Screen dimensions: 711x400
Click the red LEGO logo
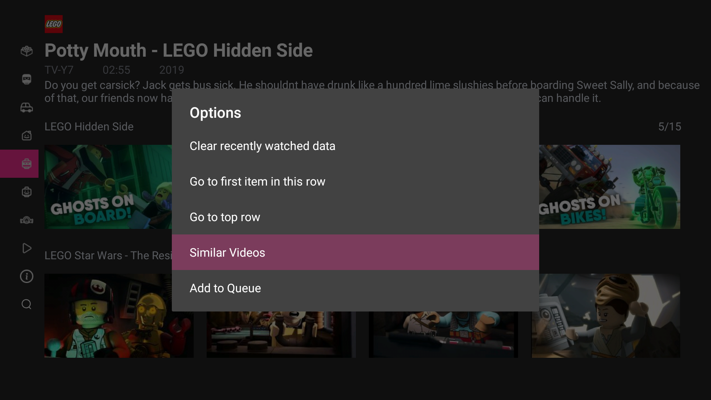click(54, 24)
